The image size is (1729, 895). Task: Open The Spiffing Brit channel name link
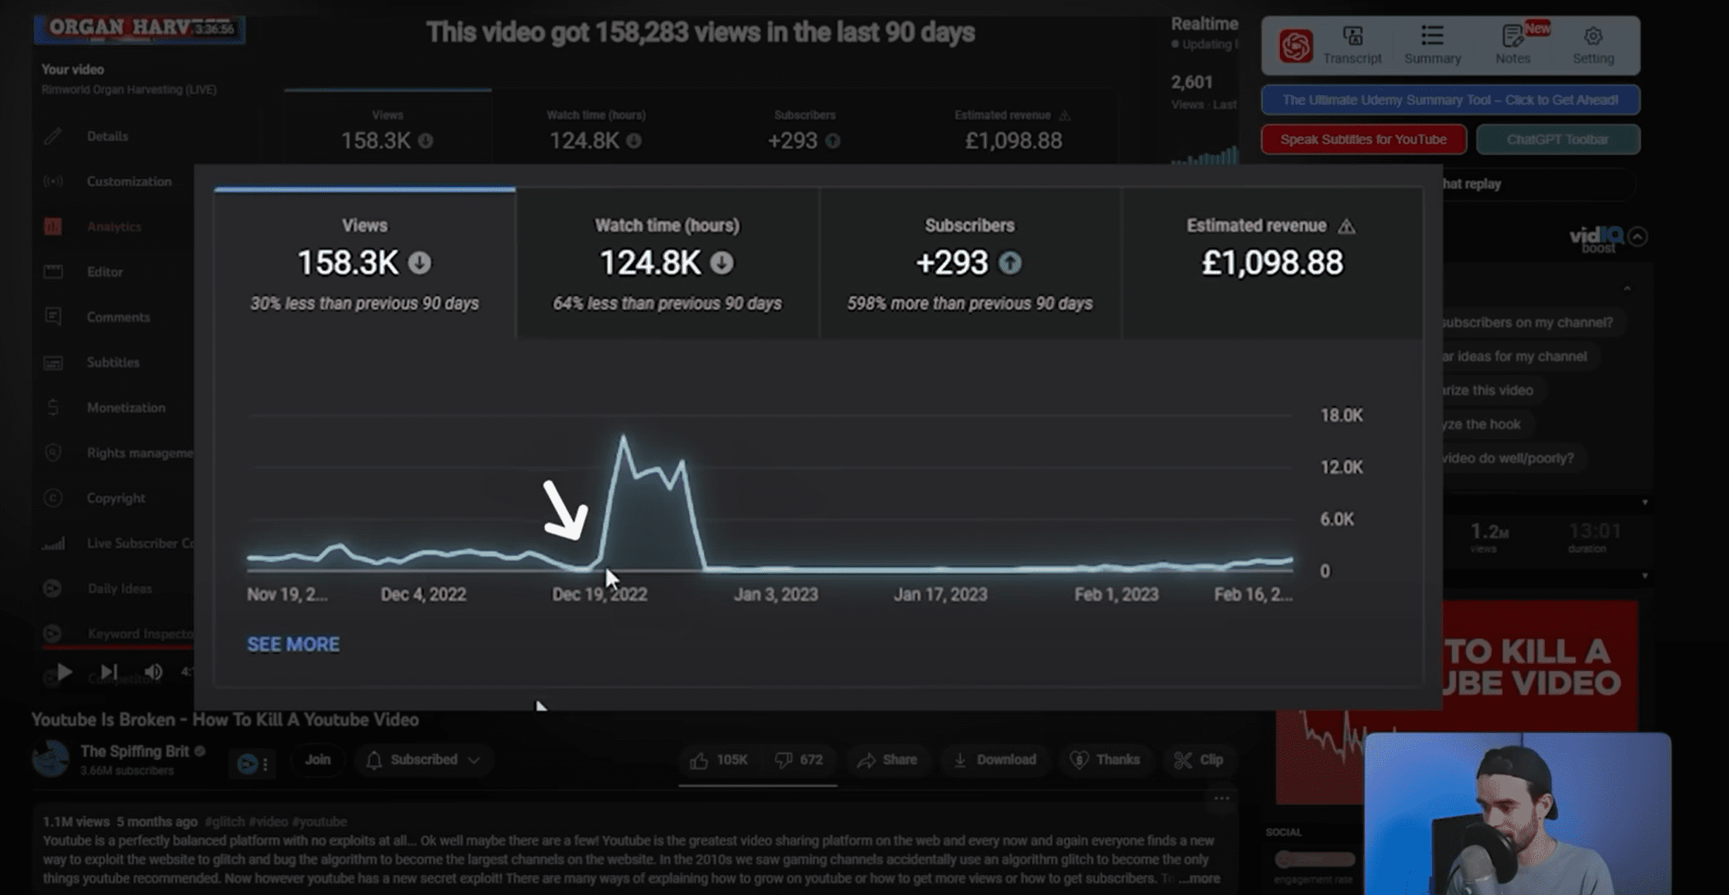pos(134,751)
